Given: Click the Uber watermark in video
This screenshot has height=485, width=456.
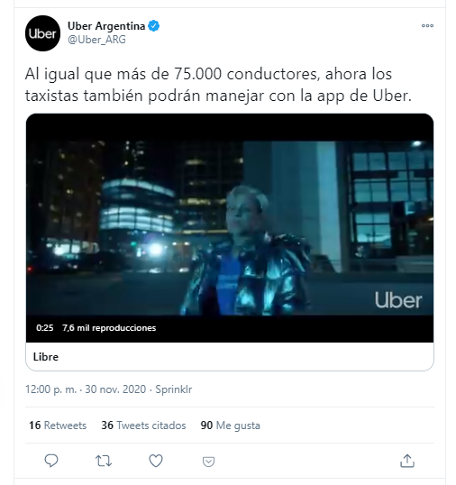Looking at the screenshot, I should coord(398,299).
